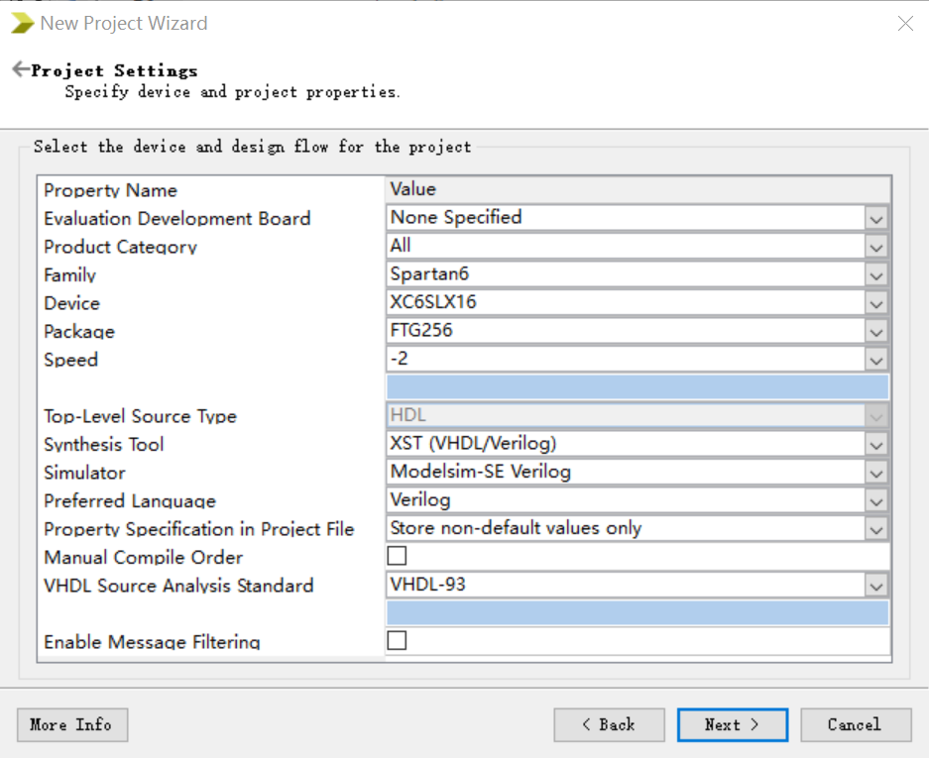The height and width of the screenshot is (758, 929).
Task: Open the Product Category dropdown
Action: click(x=876, y=246)
